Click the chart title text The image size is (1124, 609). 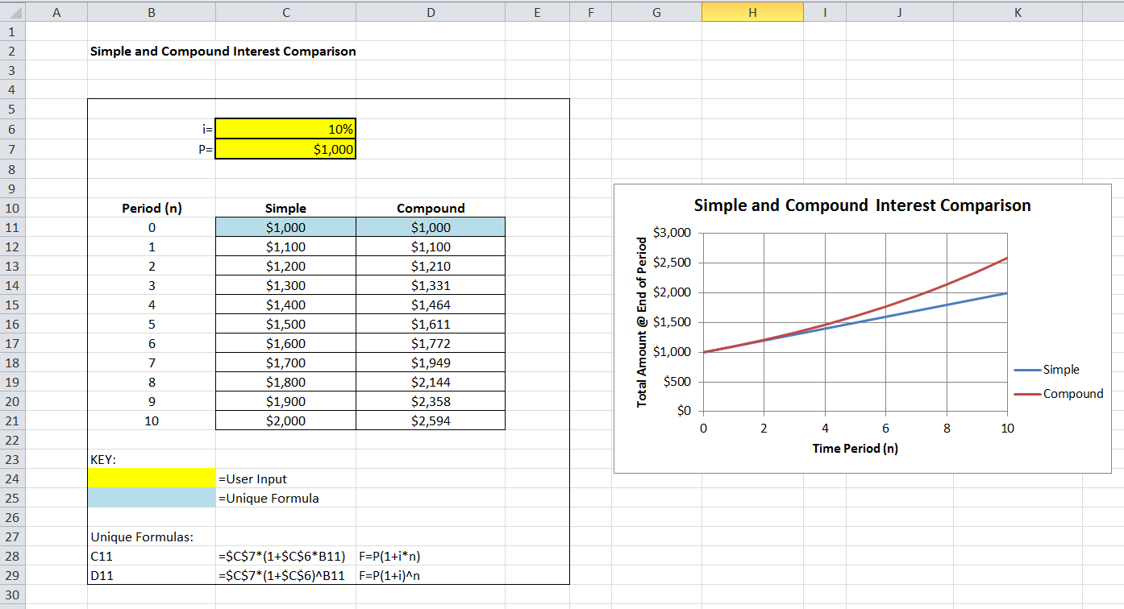(x=862, y=205)
